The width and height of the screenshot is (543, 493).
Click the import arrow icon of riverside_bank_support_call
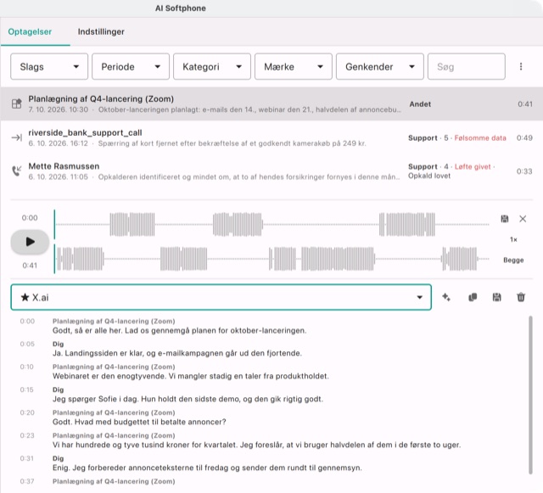17,137
